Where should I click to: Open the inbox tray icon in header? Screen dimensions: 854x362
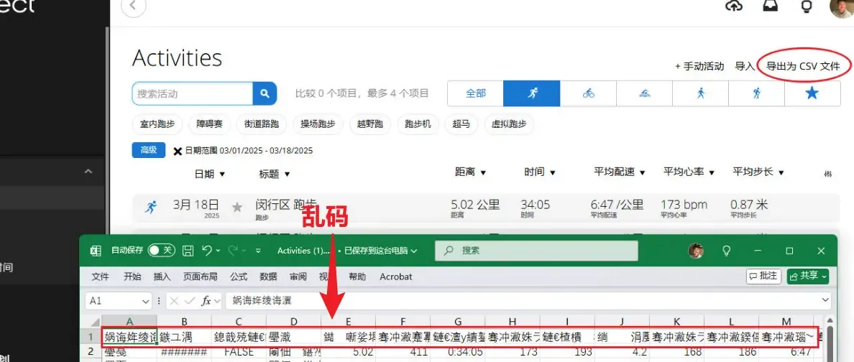click(x=770, y=6)
